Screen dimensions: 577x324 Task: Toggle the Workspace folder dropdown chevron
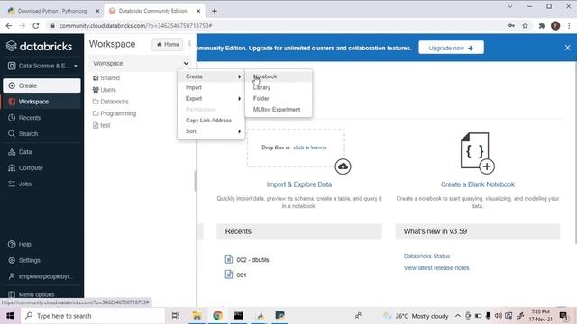[187, 63]
